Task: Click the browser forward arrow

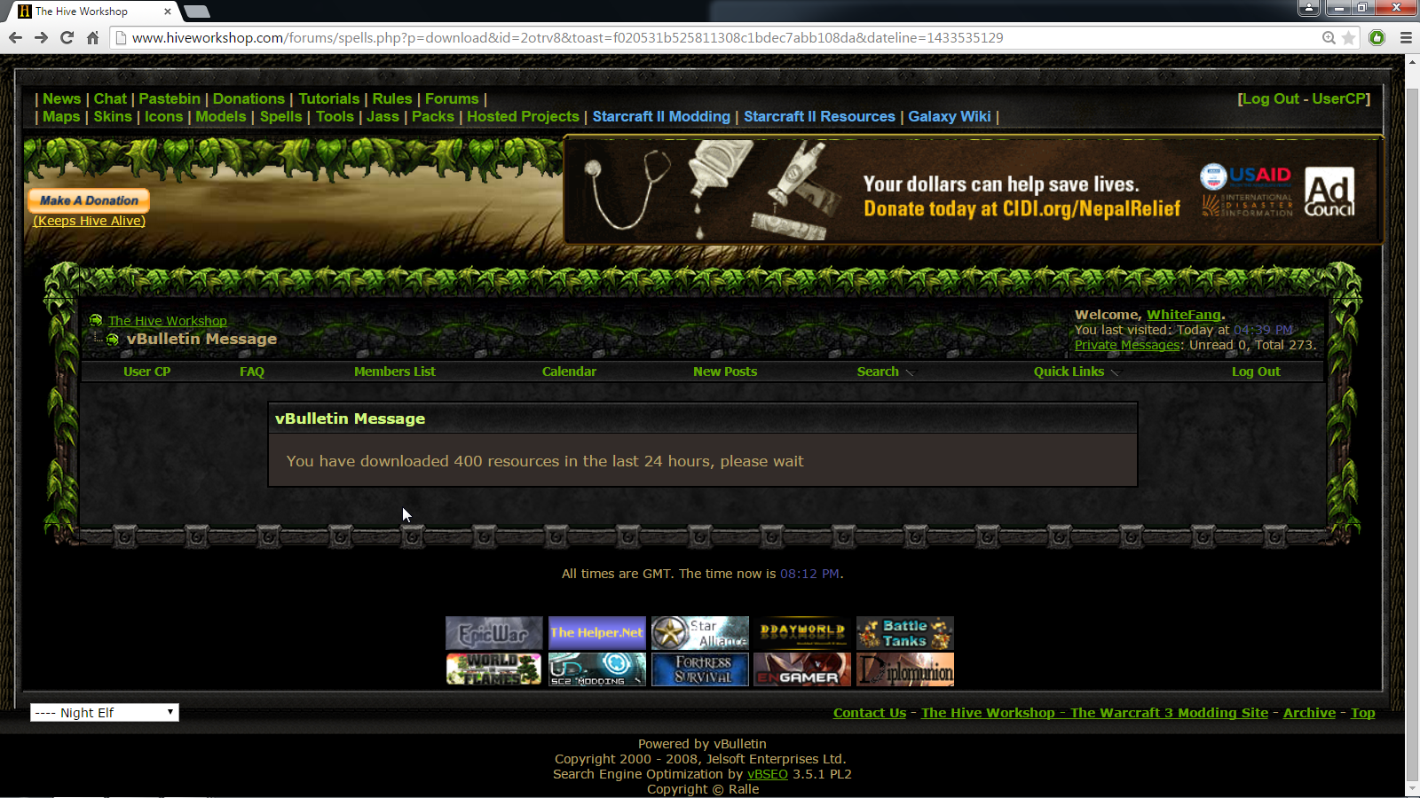Action: [x=41, y=37]
